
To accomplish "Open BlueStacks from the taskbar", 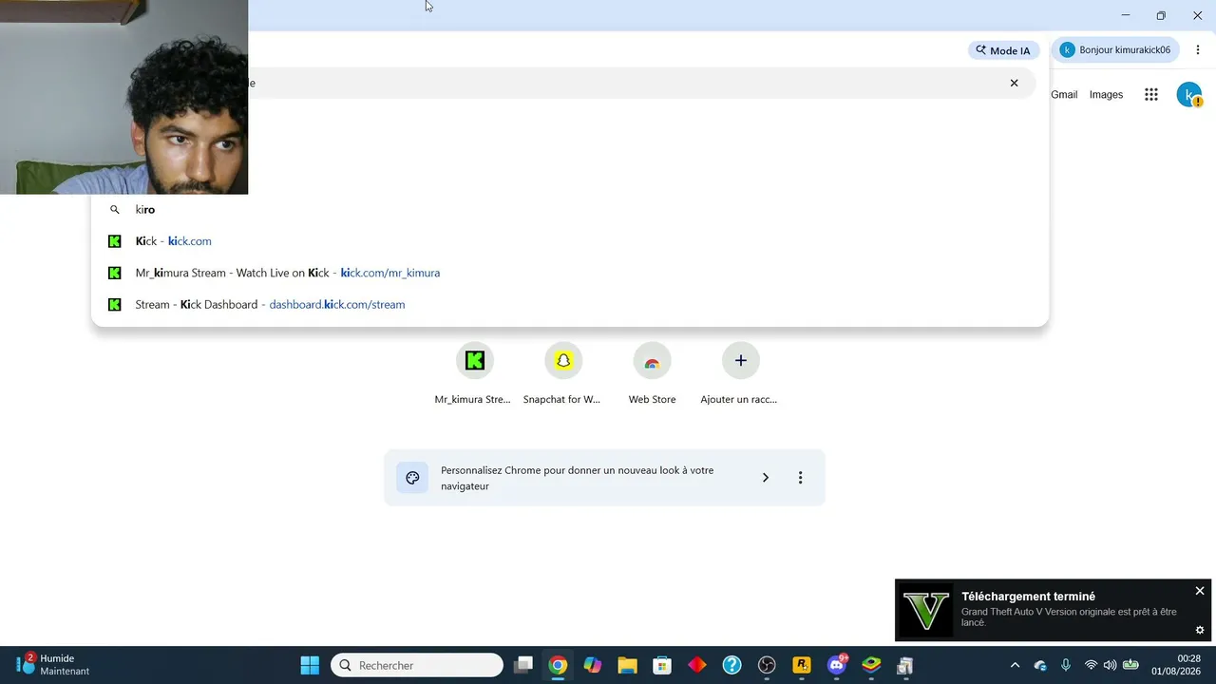I will click(871, 665).
